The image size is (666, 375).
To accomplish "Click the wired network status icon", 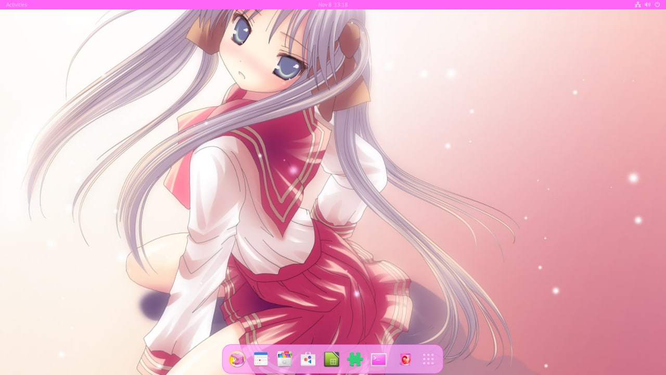I will point(638,5).
